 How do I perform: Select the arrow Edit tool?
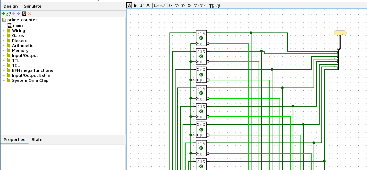tap(135, 5)
